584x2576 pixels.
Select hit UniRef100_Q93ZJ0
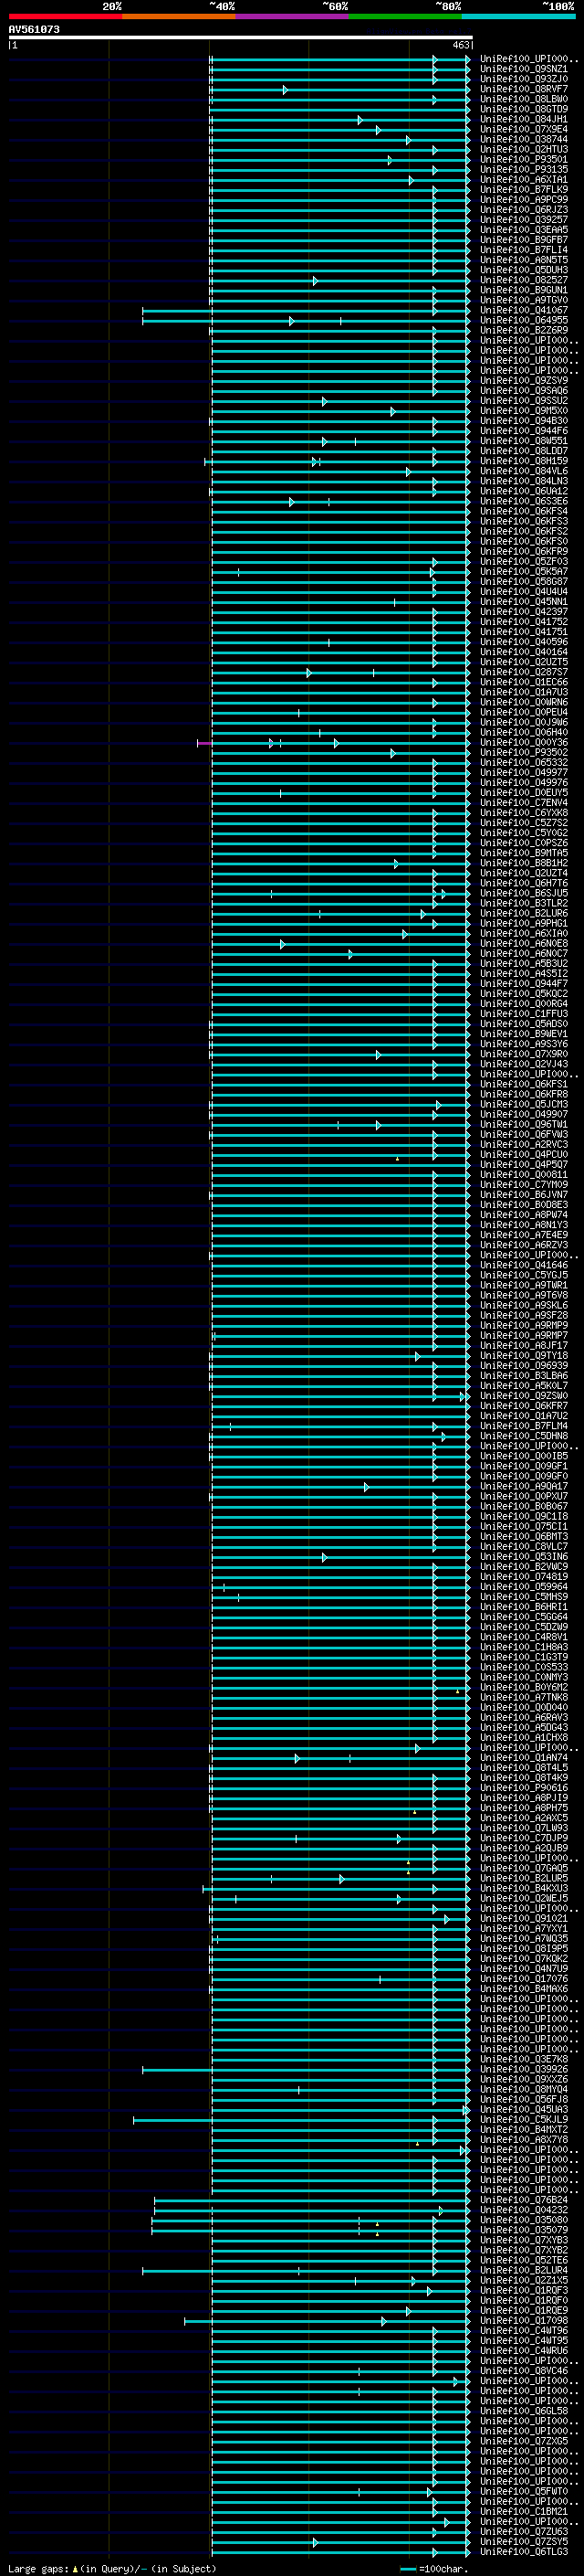click(x=523, y=79)
